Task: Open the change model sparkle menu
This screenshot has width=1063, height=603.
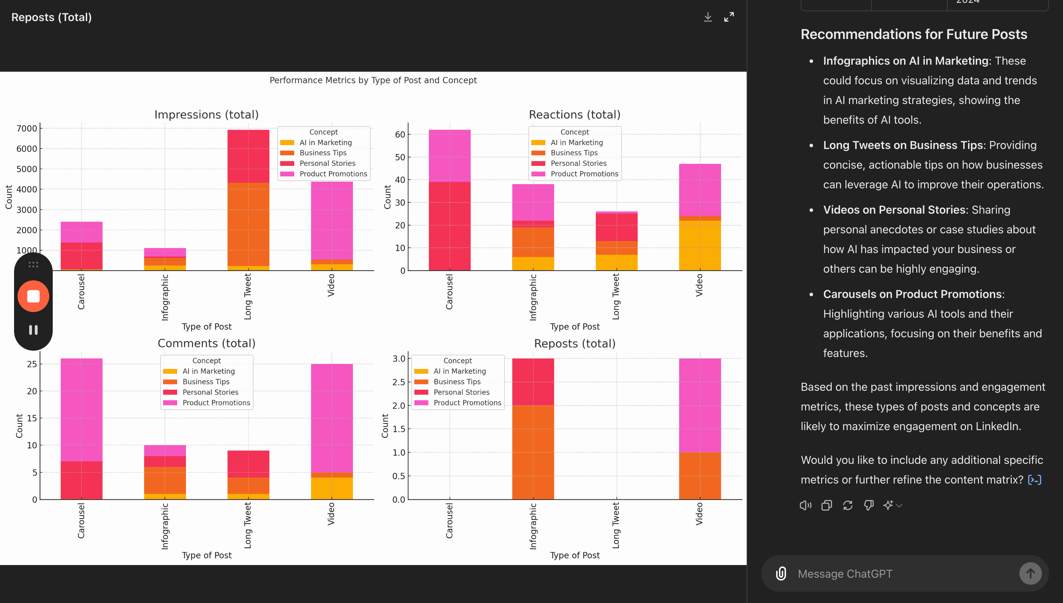Action: point(892,505)
